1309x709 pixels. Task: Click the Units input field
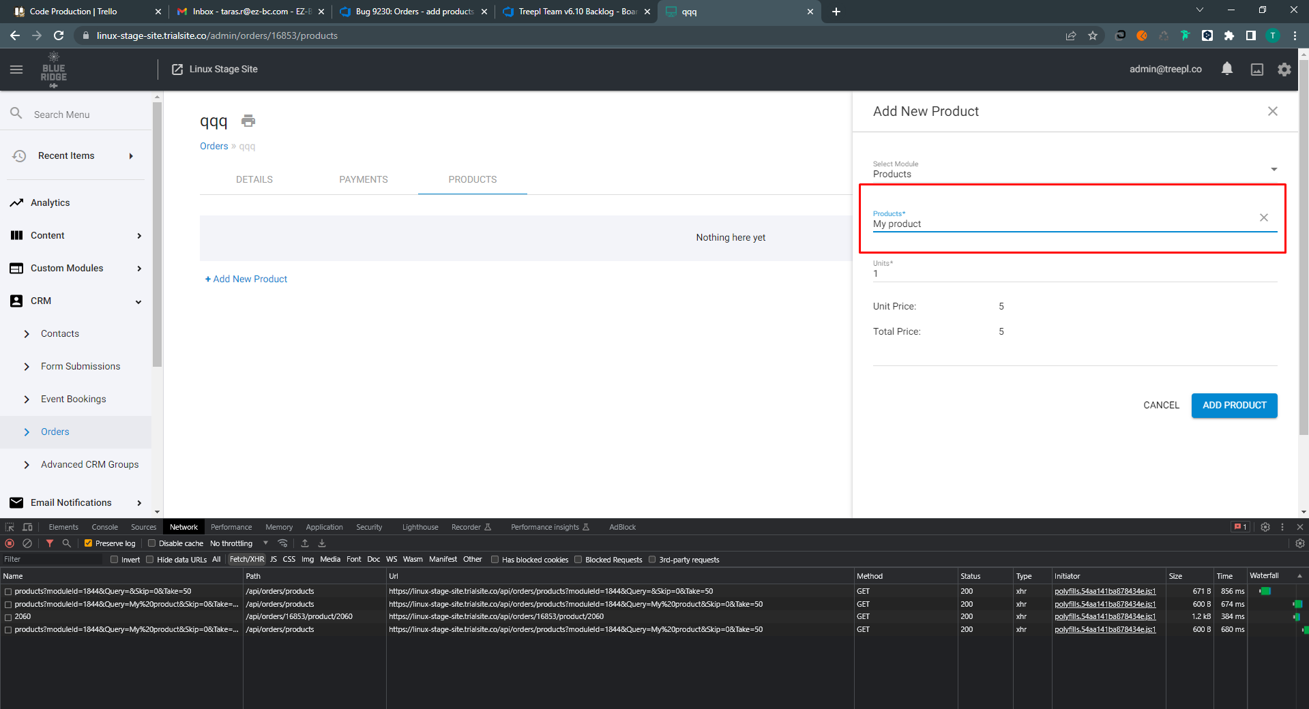point(1075,274)
